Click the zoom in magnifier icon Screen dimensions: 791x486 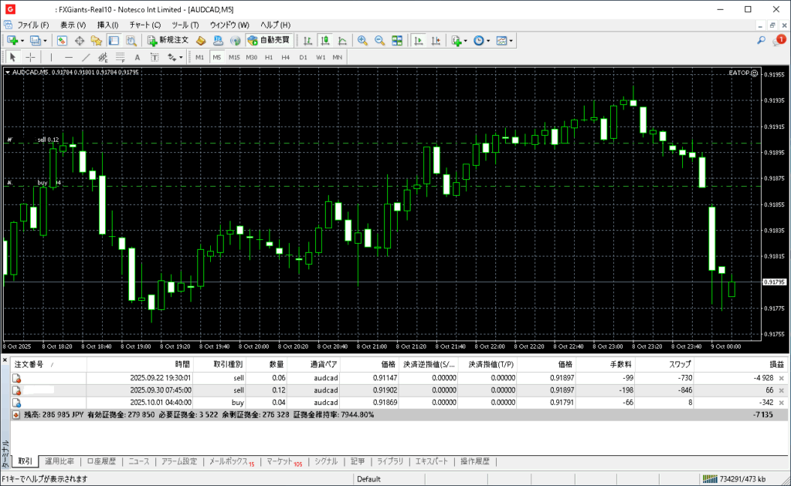coord(362,40)
